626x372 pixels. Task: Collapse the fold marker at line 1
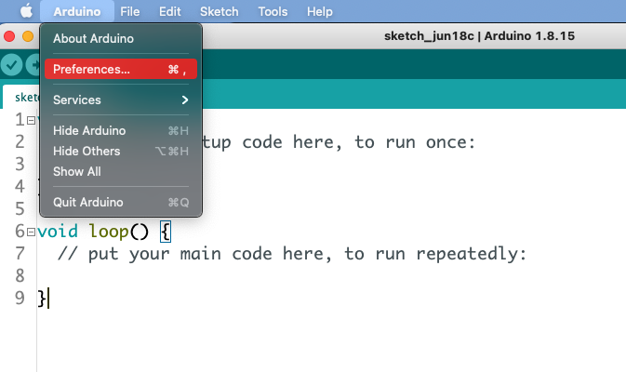pos(32,120)
